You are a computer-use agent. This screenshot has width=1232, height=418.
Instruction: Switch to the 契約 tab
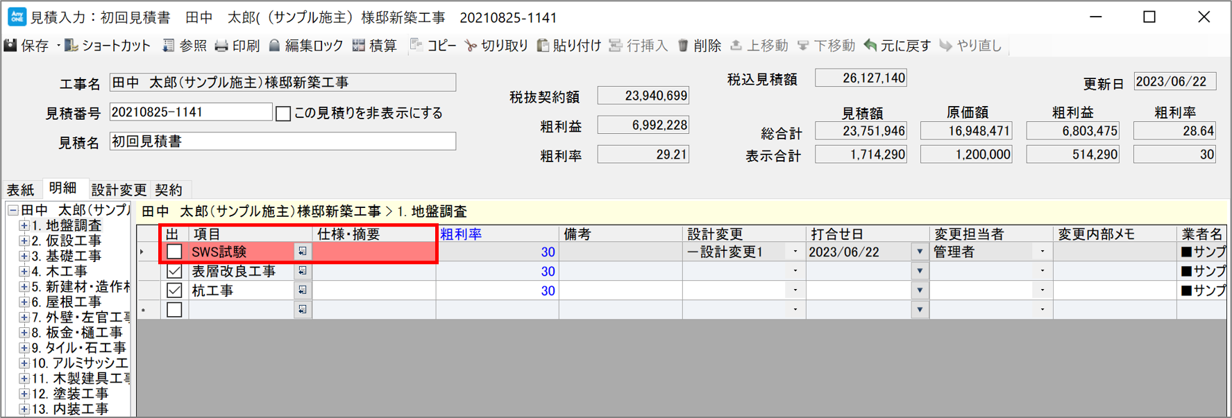tap(169, 190)
